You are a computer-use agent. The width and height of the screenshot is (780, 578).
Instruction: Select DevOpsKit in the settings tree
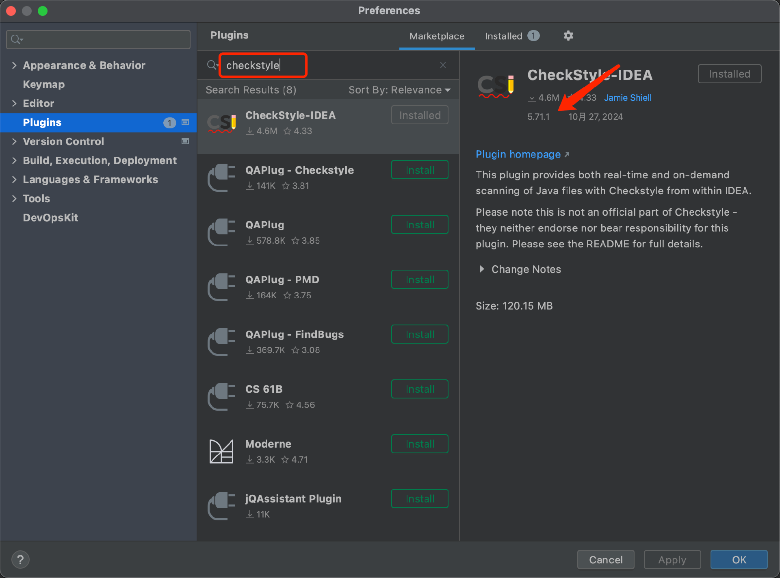(50, 218)
